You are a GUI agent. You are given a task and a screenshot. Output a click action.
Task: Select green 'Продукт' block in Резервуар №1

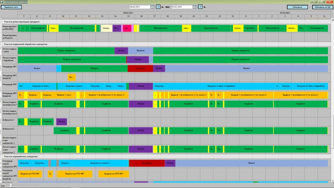pos(94,68)
